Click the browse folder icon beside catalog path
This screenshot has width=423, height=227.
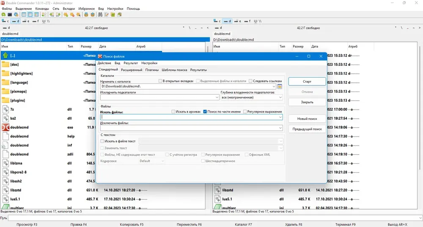tap(280, 86)
